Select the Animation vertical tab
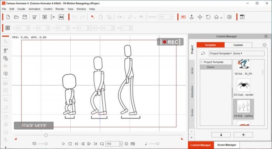Viewport: 272px width, 149px height. [192, 92]
